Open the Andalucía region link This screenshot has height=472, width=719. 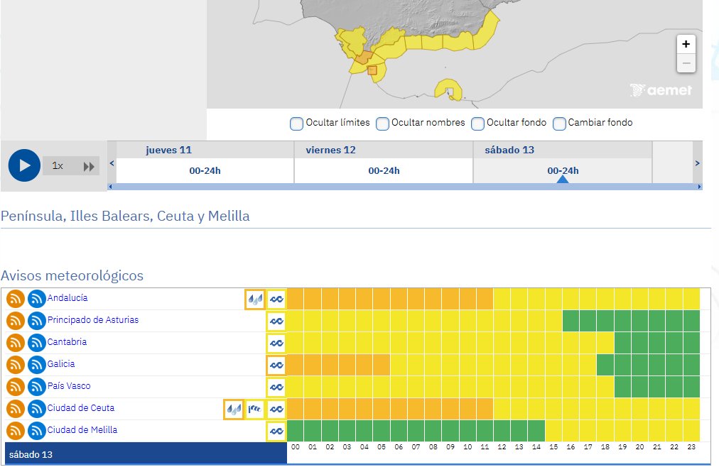click(67, 298)
